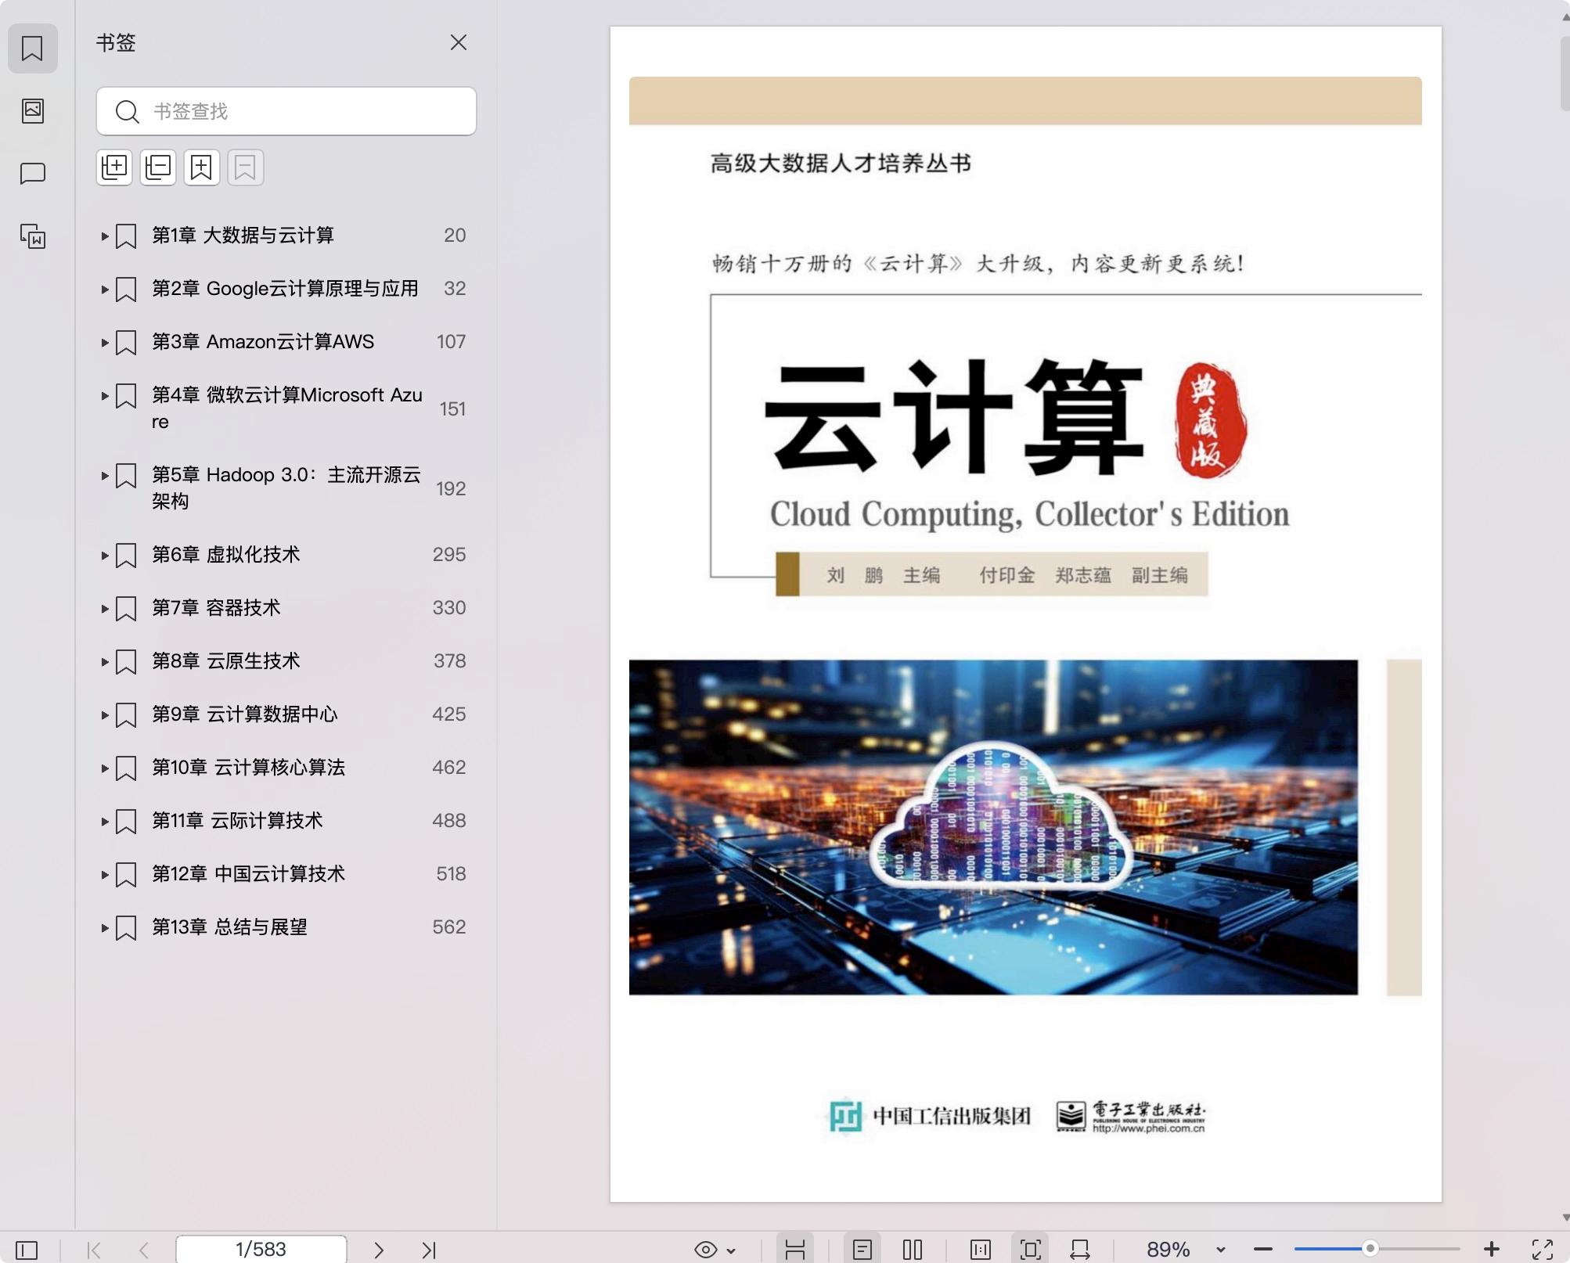Add a new bookmark
1570x1263 pixels.
click(x=202, y=167)
